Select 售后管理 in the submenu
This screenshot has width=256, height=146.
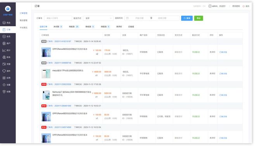24,20
